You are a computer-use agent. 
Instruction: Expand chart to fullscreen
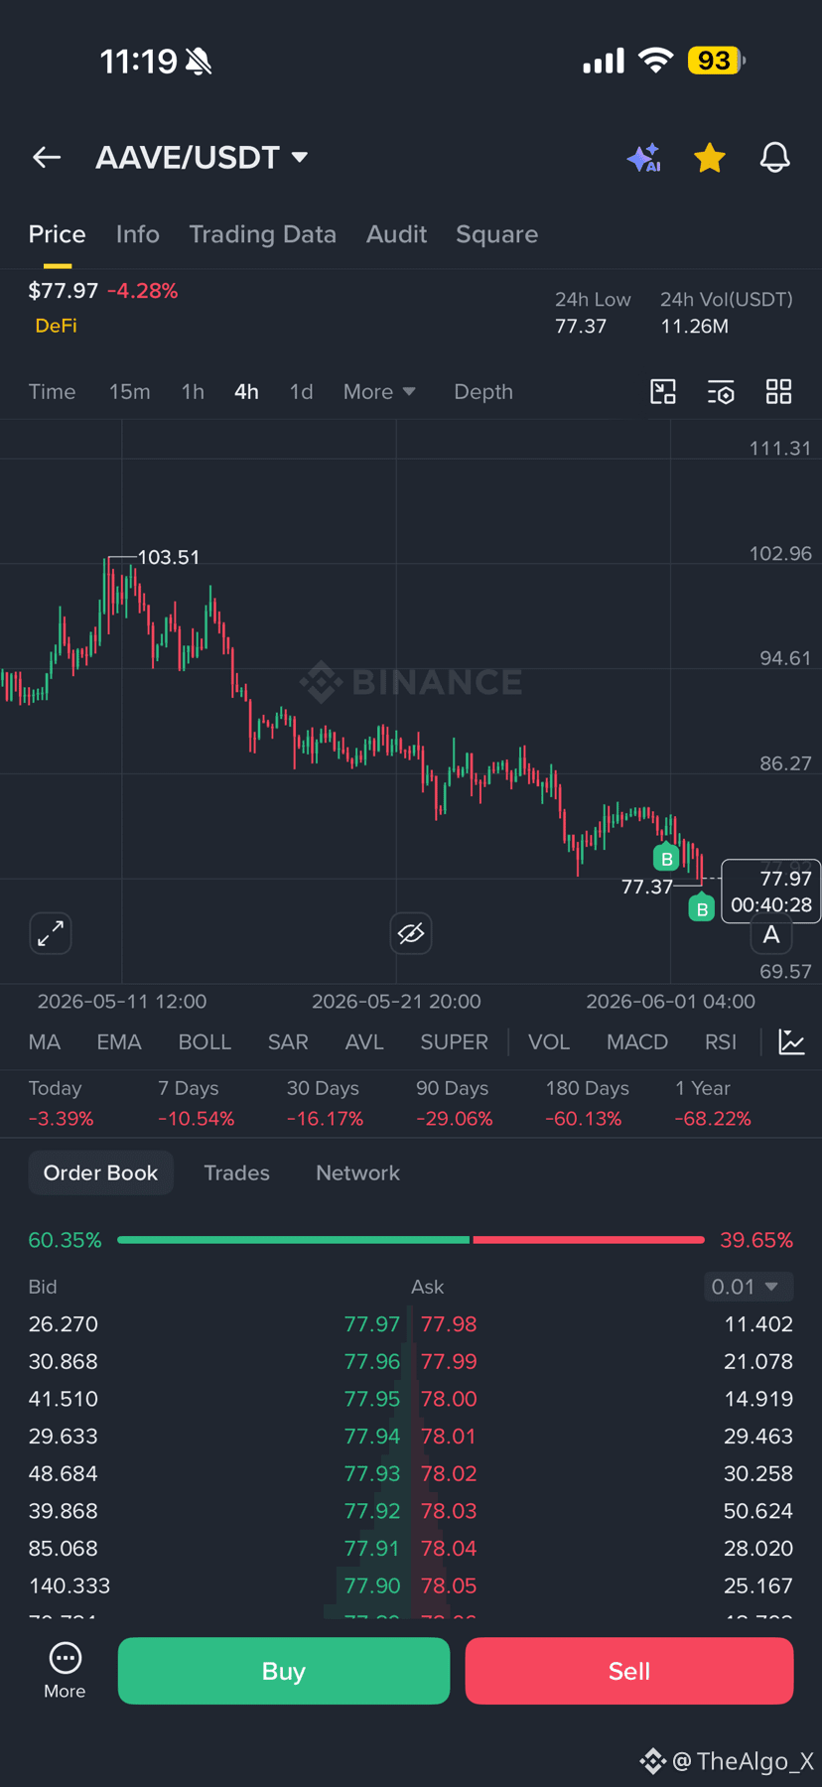[51, 933]
